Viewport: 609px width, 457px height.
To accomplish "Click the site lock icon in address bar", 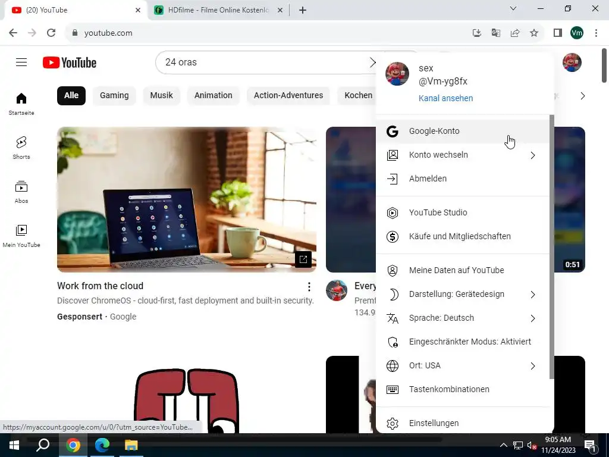I will click(x=75, y=33).
